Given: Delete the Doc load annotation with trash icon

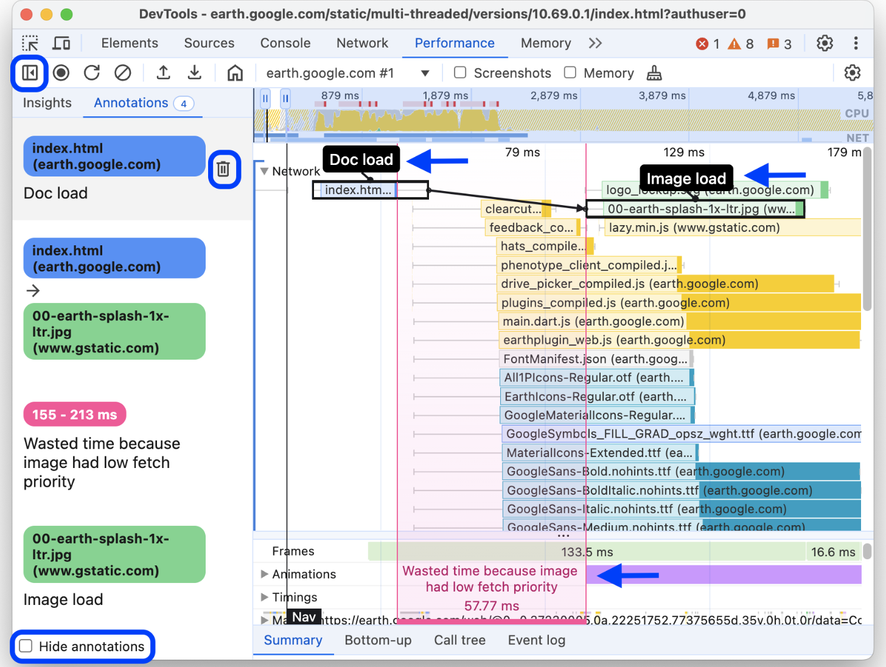Looking at the screenshot, I should tap(223, 169).
